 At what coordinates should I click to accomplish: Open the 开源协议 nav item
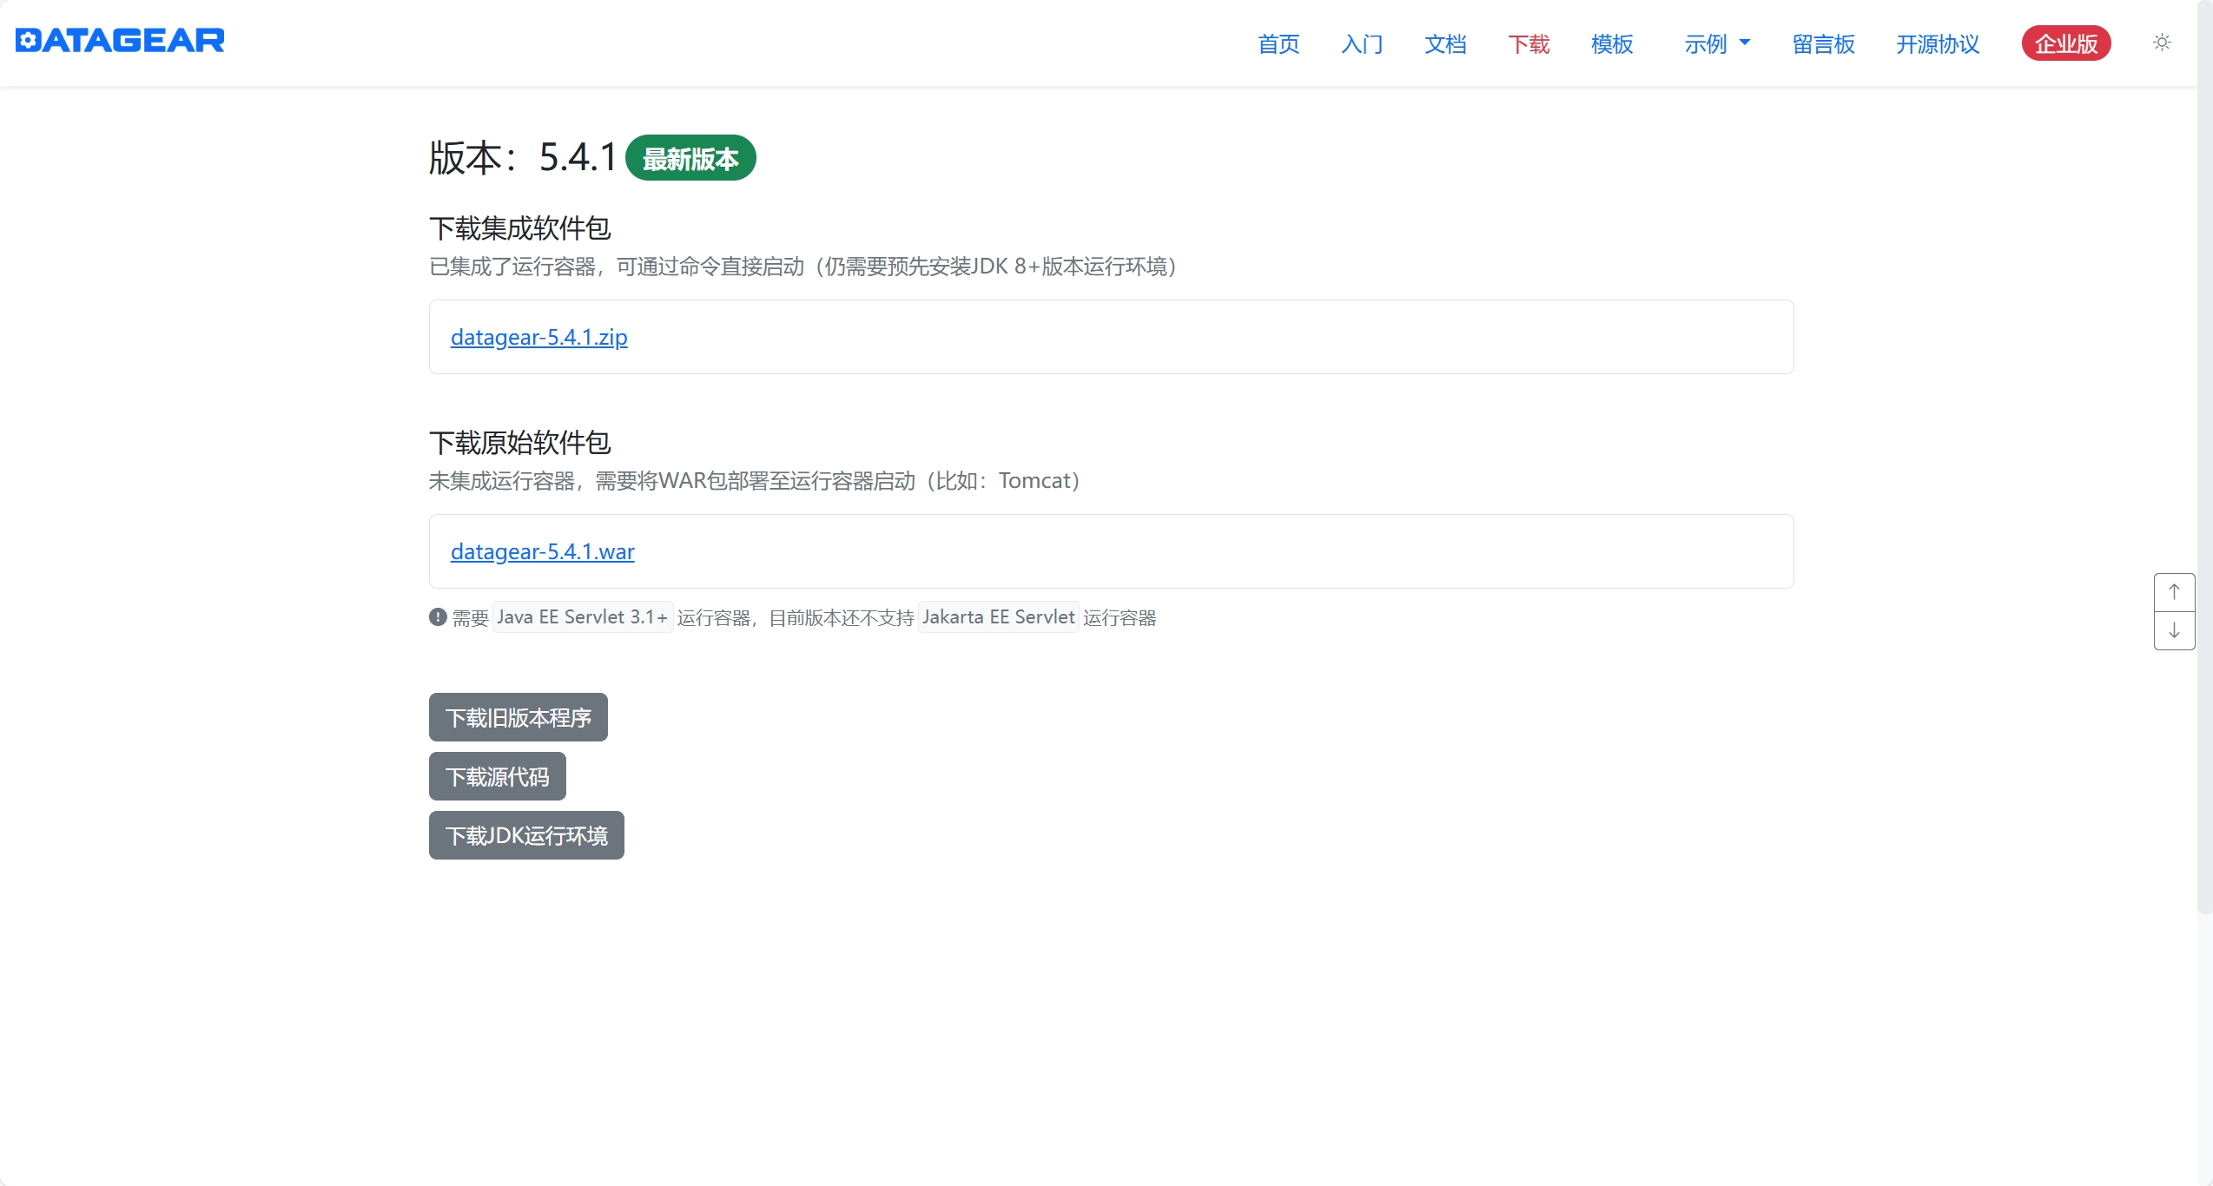(x=1938, y=43)
